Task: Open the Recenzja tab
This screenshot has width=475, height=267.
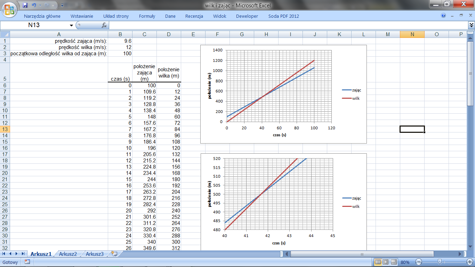Action: (194, 16)
